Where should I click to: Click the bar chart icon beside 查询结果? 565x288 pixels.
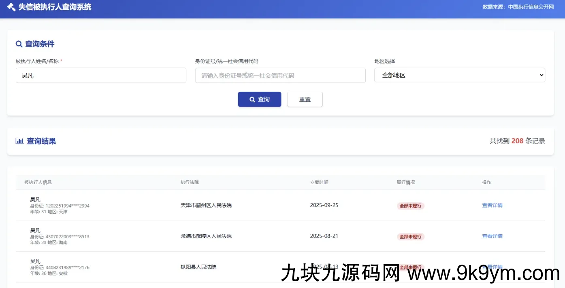pos(19,141)
